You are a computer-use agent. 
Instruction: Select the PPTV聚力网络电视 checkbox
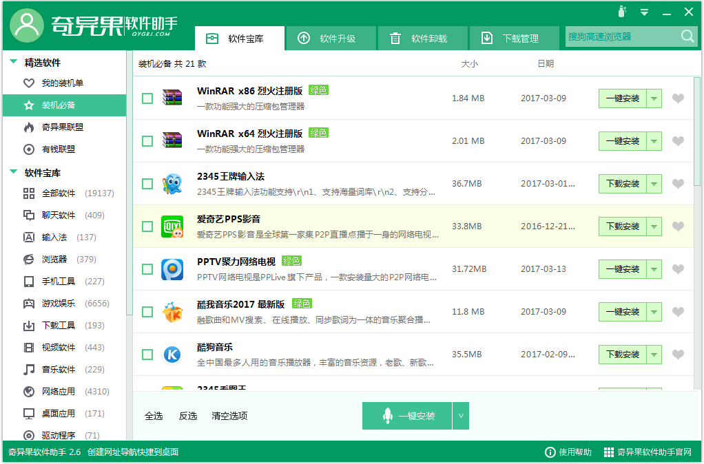147,268
